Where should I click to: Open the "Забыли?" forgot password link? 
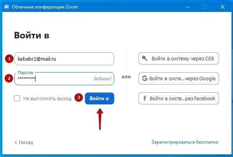point(103,79)
